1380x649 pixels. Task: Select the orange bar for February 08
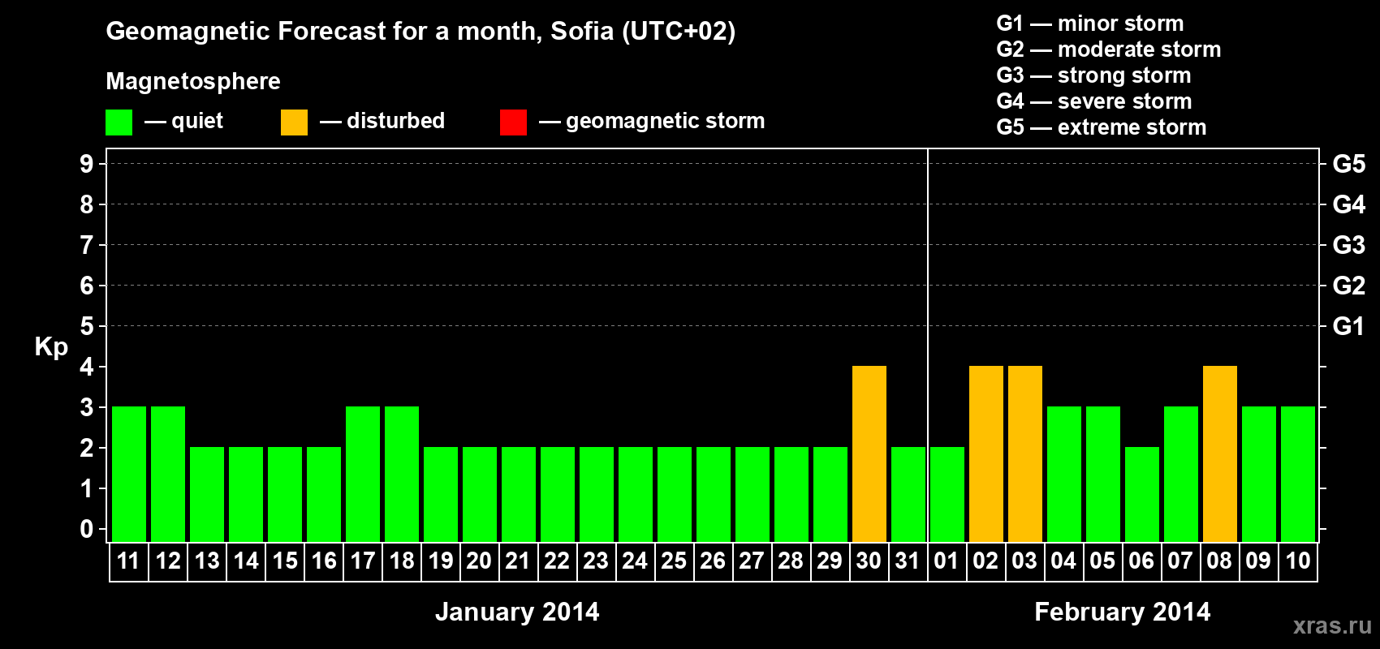click(x=1220, y=453)
